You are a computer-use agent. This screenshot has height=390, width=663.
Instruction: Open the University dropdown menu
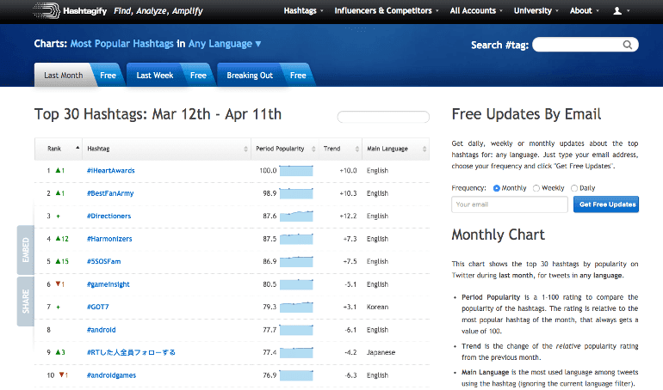(536, 11)
